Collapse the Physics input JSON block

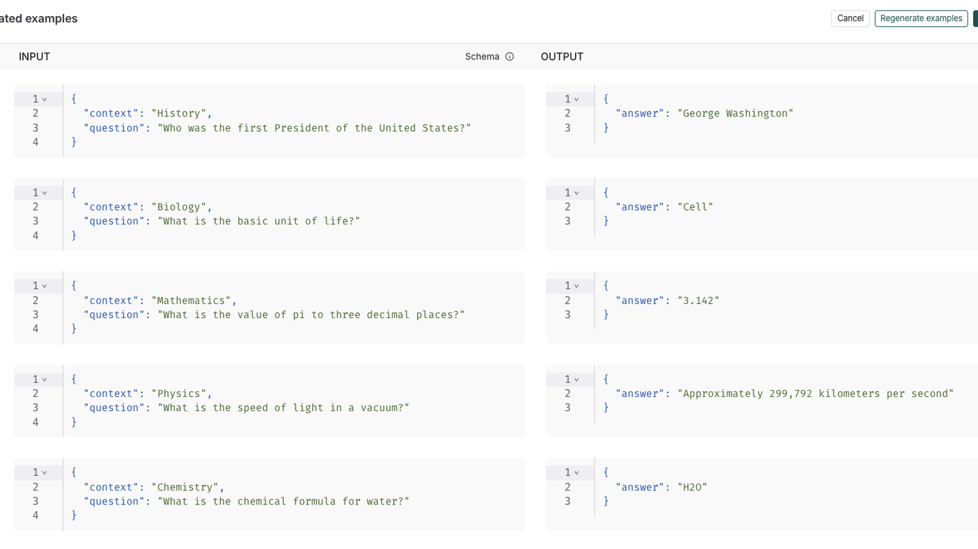click(x=44, y=379)
